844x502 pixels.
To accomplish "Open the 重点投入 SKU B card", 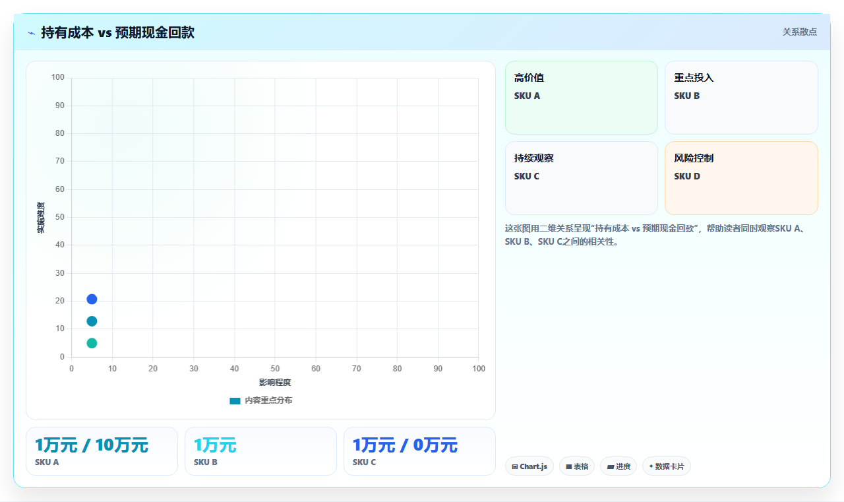I will coord(741,98).
